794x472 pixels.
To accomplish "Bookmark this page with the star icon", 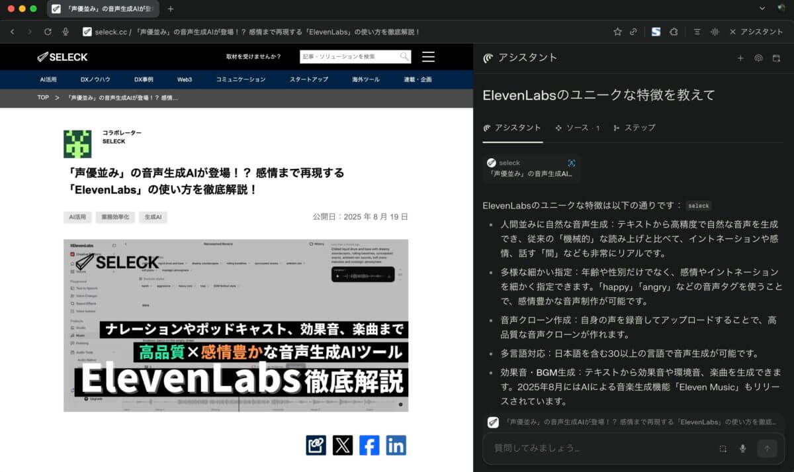I will click(x=617, y=32).
